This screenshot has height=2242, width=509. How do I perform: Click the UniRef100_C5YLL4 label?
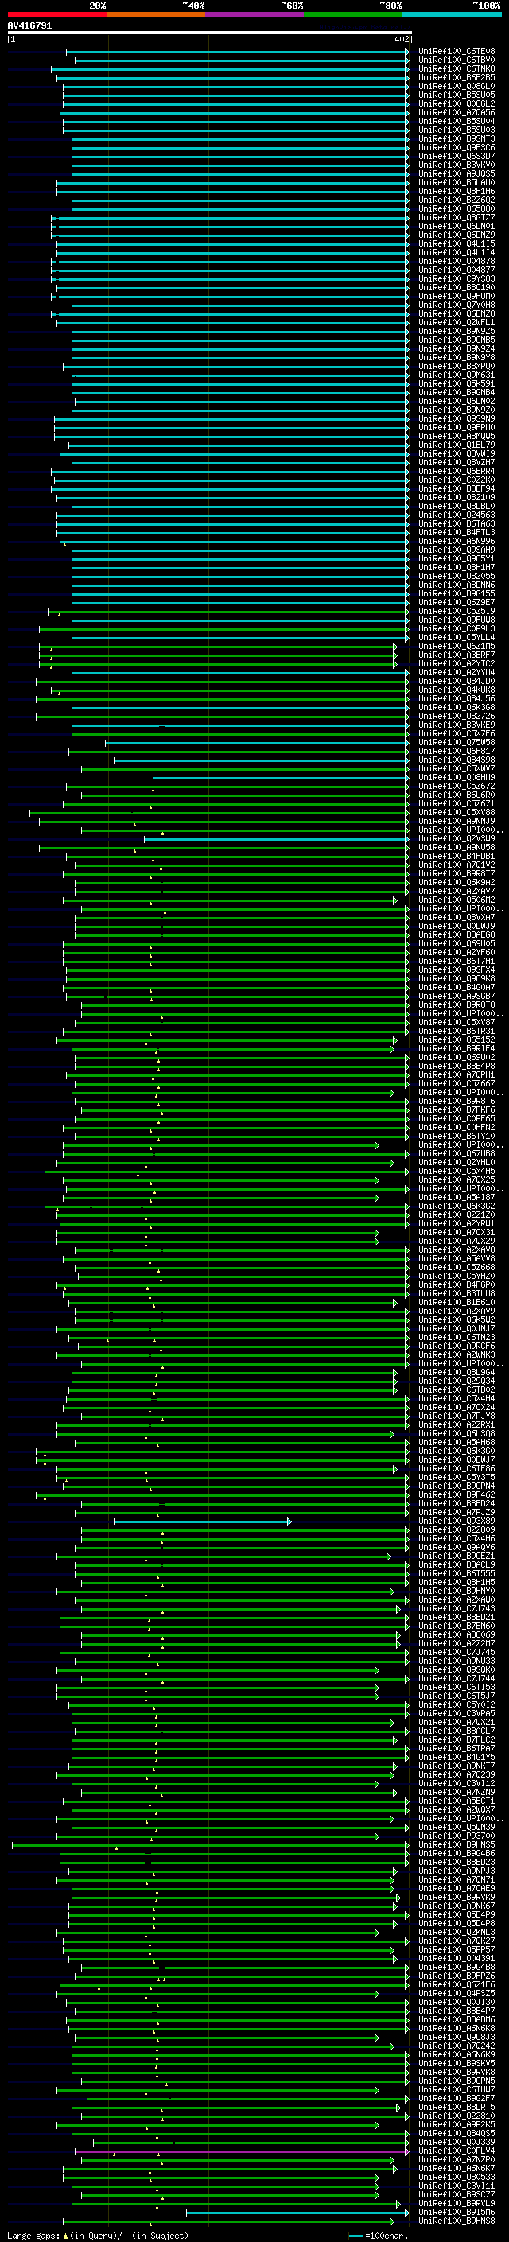coord(456,637)
